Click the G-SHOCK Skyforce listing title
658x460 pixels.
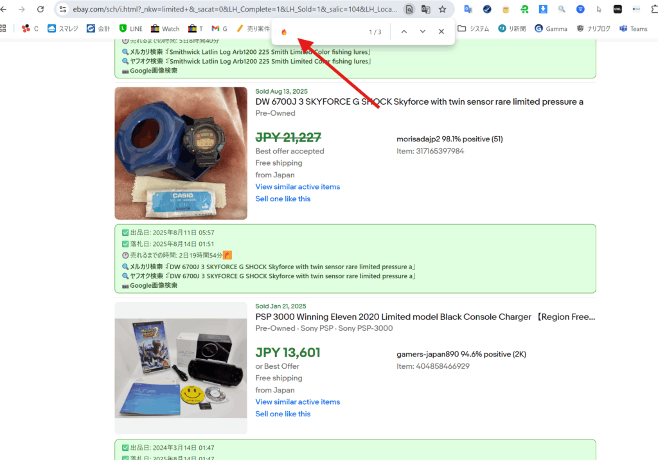(419, 102)
